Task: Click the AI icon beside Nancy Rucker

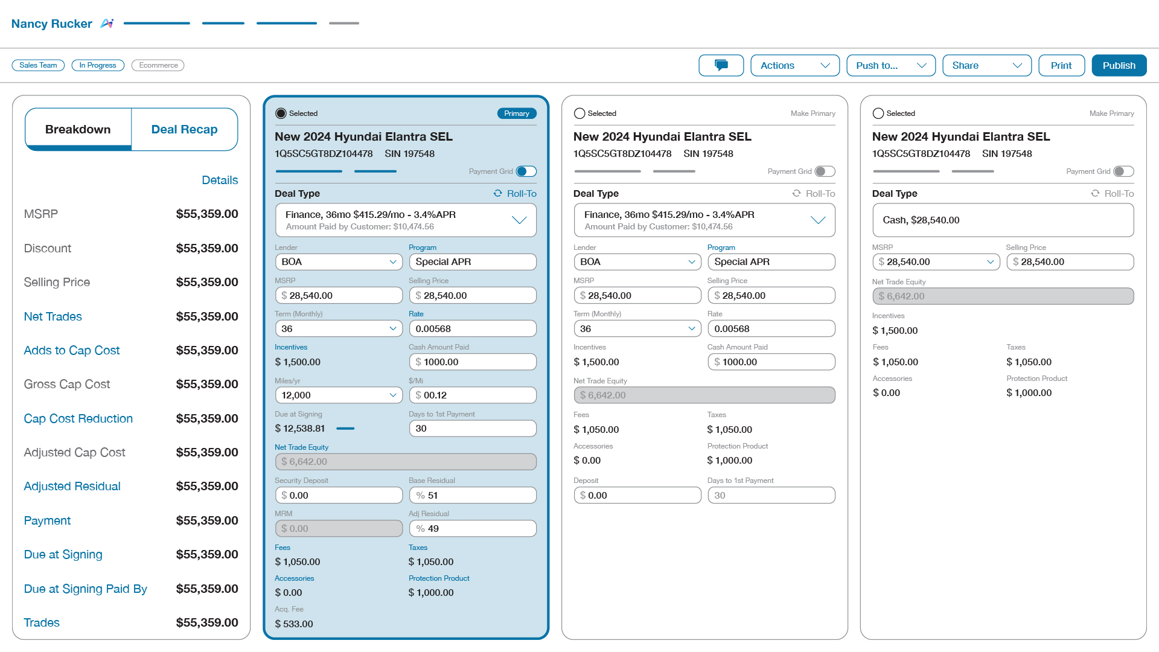Action: tap(107, 23)
